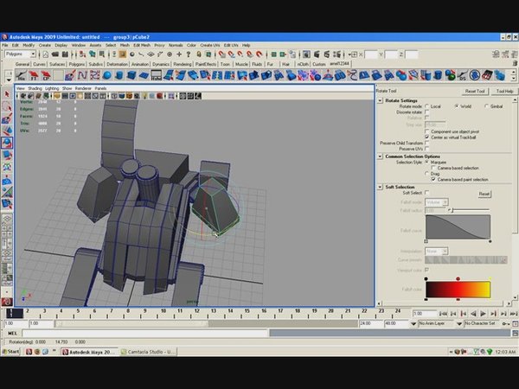Pick the Move tool in toolbox
519x389 pixels.
(x=7, y=130)
